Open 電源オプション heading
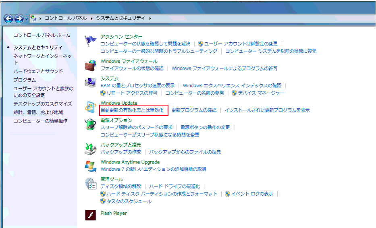This screenshot has width=376, height=228. [116, 120]
